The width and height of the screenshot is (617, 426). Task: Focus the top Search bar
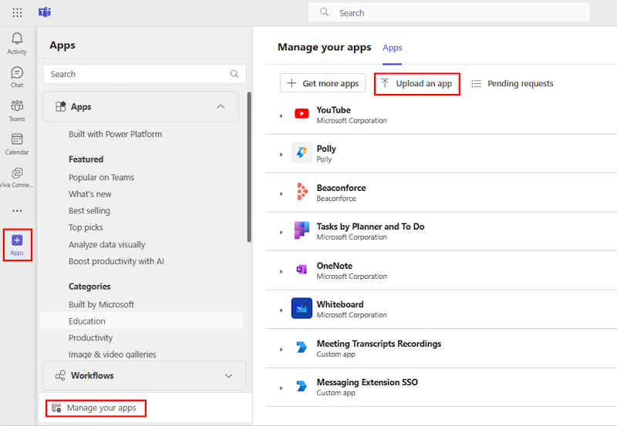(x=449, y=12)
